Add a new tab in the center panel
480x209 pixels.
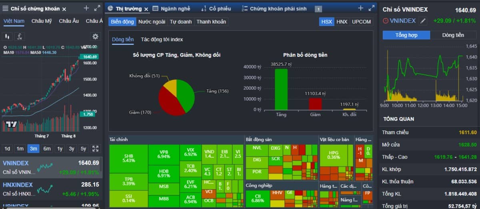click(x=360, y=8)
